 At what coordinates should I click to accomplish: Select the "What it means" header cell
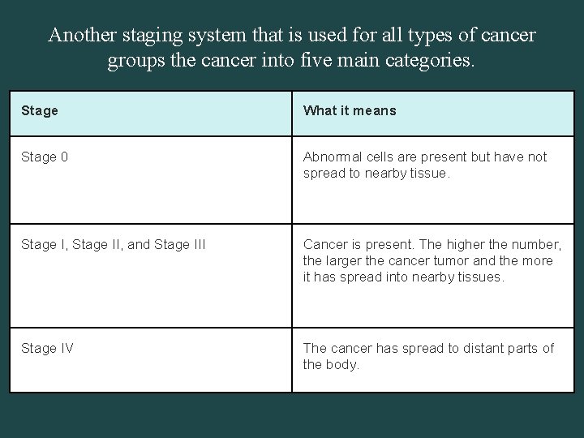coord(433,113)
